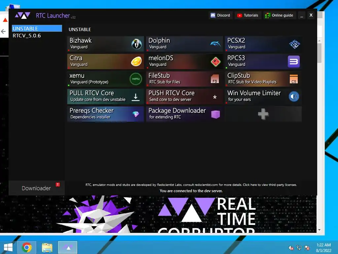Open the Tutorials YouTube button
Screen dimensions: 338x254
tap(248, 15)
